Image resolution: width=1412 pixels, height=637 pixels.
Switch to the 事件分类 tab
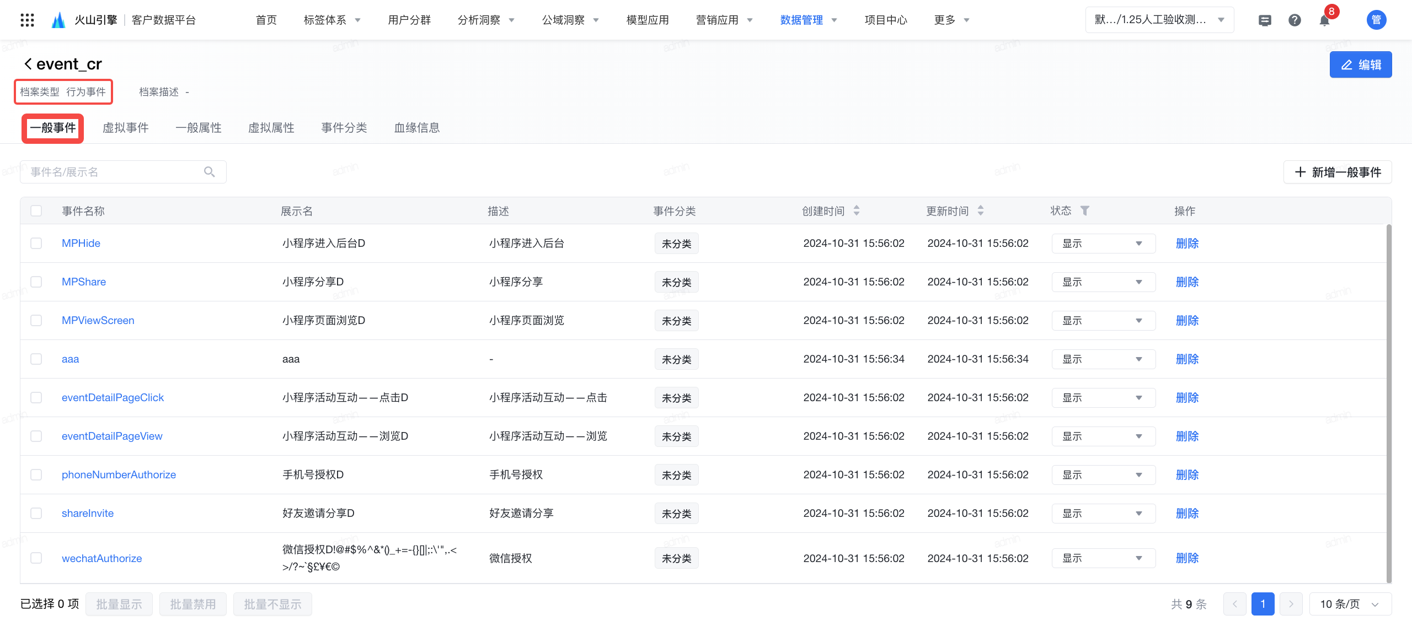pyautogui.click(x=344, y=128)
